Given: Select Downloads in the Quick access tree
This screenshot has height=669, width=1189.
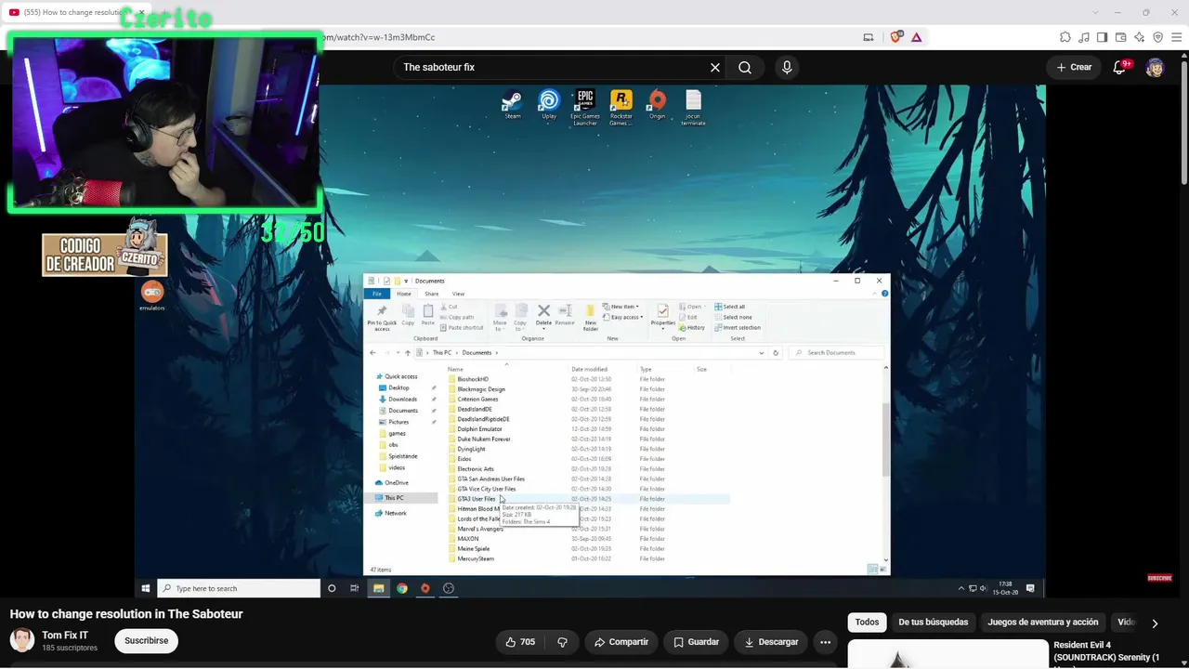Looking at the screenshot, I should point(402,400).
